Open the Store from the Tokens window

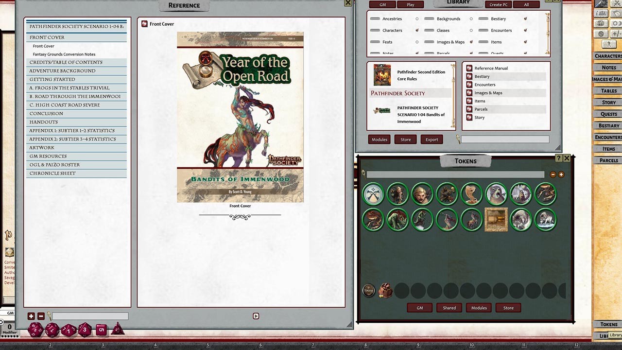tap(508, 308)
